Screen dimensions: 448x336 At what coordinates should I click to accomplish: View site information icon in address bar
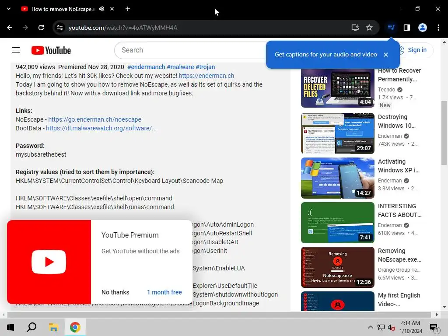click(x=60, y=28)
